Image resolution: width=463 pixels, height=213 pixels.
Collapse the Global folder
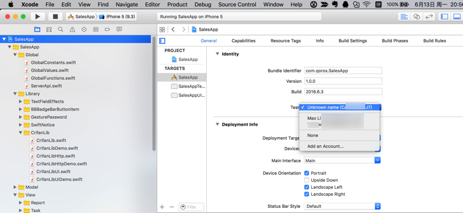tap(15, 54)
